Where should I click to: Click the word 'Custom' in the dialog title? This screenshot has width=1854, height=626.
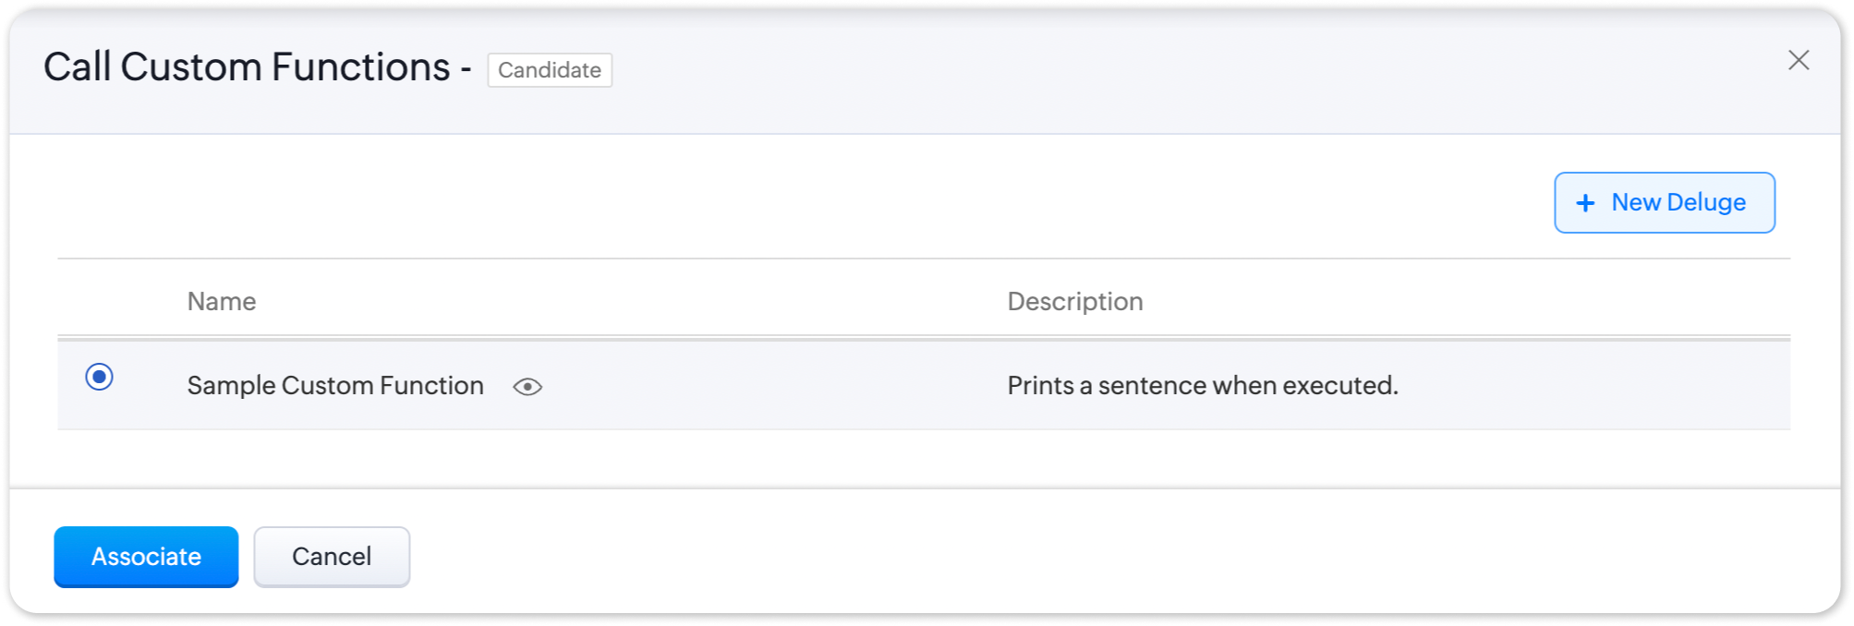[x=190, y=67]
